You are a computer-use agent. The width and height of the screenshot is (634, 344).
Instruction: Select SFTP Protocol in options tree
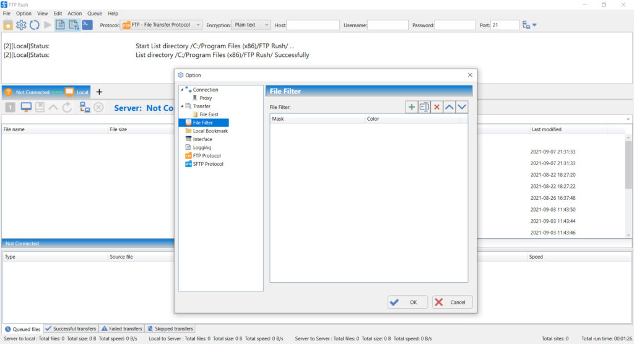point(208,164)
